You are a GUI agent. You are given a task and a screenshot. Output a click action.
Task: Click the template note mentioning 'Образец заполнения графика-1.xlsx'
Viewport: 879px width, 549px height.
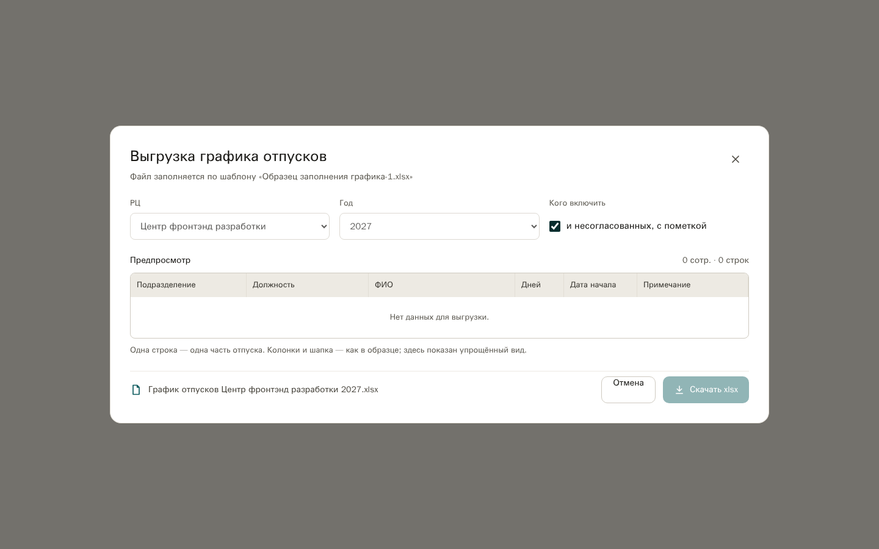(271, 177)
